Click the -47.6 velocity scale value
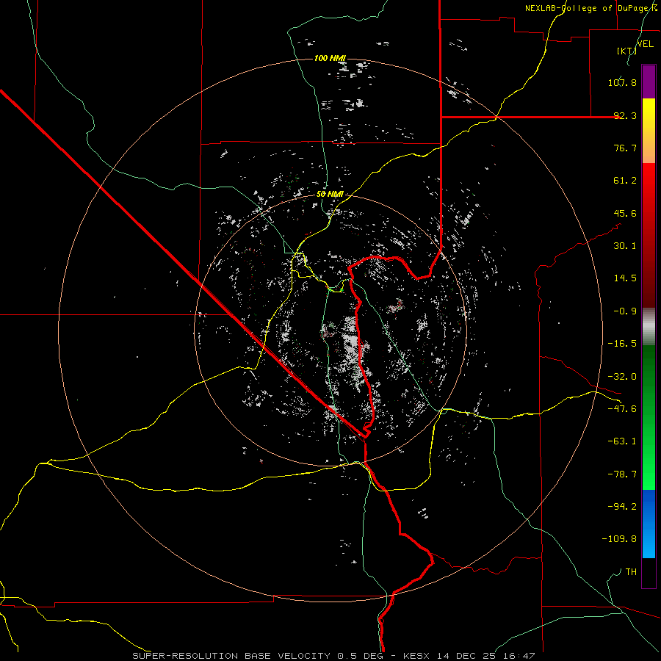 pos(622,409)
